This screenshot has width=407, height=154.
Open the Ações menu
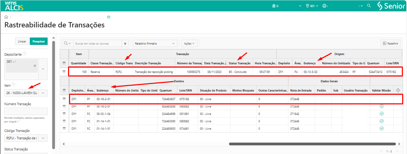[x=189, y=44]
